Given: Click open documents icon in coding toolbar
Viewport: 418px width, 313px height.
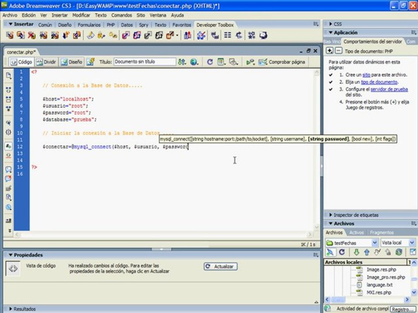Looking at the screenshot, I should (x=9, y=76).
